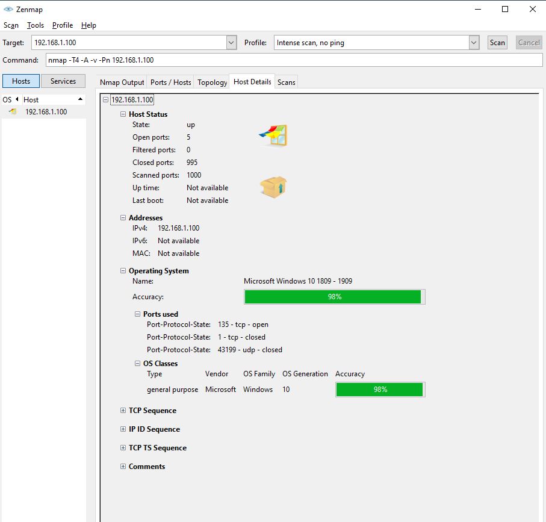Image resolution: width=546 pixels, height=522 pixels.
Task: Select the Services toggle button
Action: click(63, 81)
